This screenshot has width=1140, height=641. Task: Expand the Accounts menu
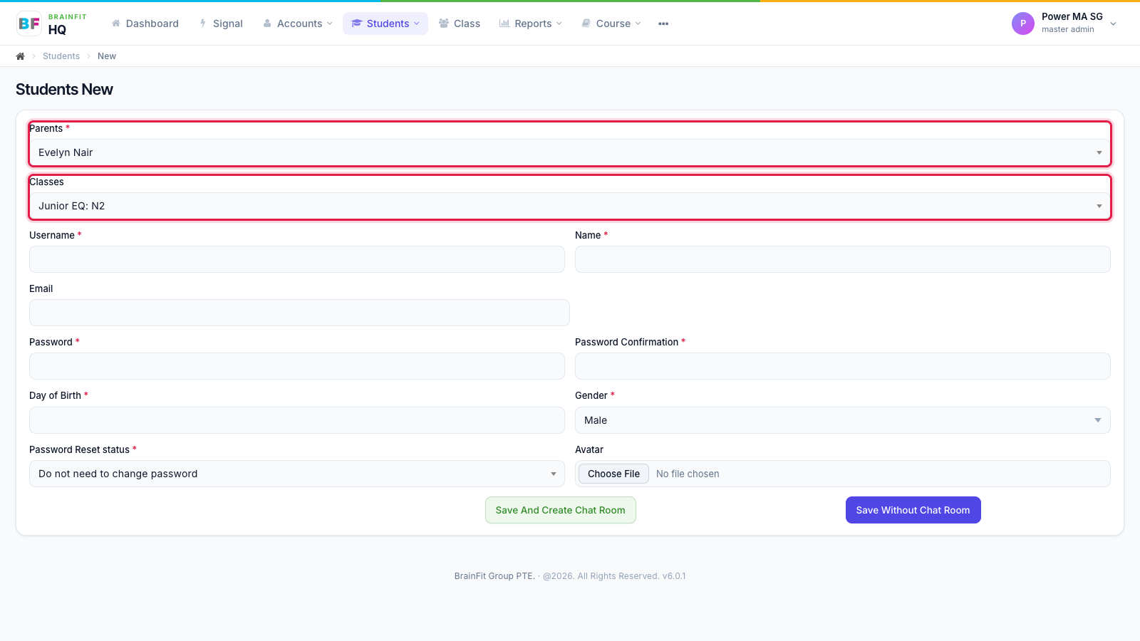298,24
